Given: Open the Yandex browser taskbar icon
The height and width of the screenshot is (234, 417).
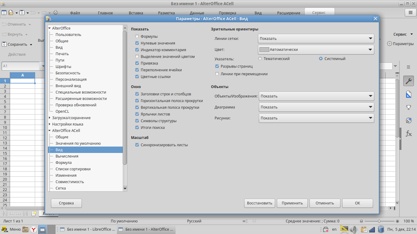Looking at the screenshot, I should (34, 229).
